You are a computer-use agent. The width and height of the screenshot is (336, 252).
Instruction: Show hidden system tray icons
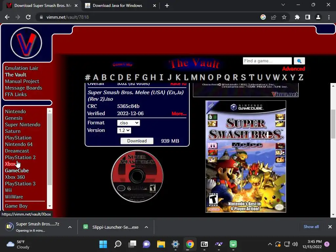270,244
